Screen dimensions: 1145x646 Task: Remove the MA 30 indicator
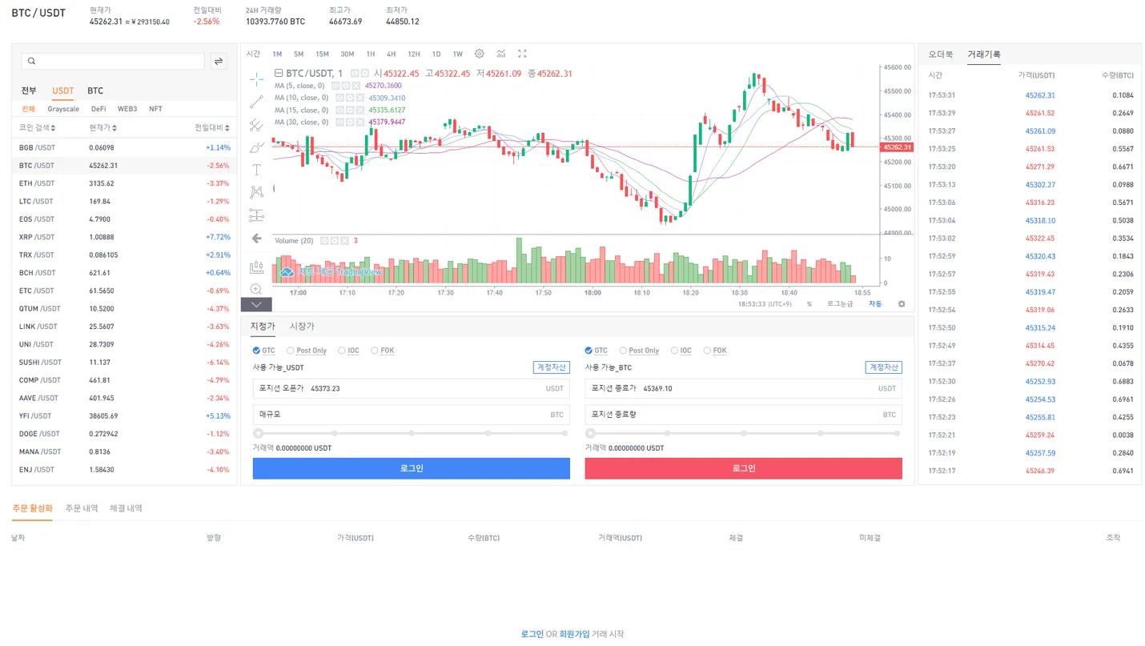[360, 122]
